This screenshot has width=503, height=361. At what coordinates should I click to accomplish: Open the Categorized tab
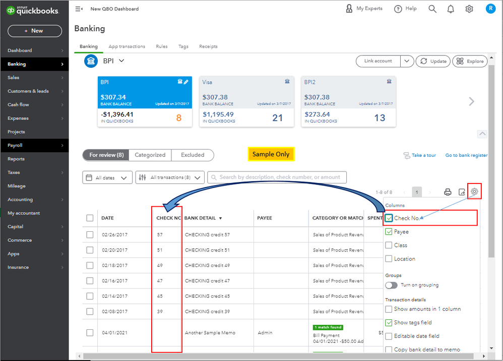(150, 155)
